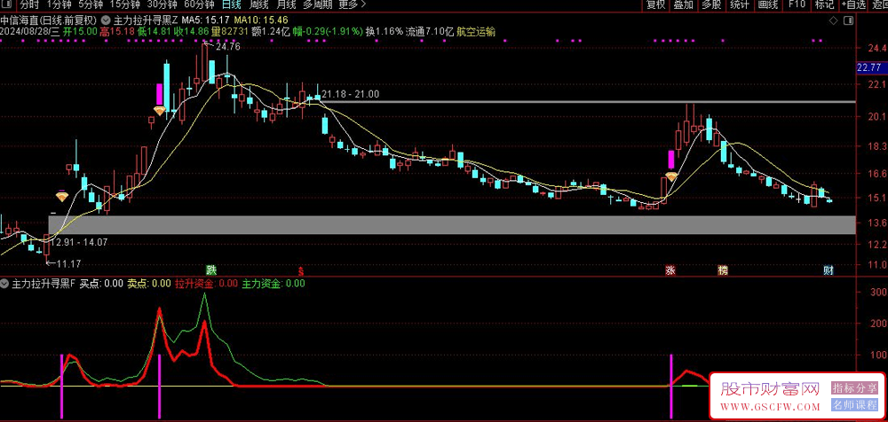Click the 收14.86 close price value
The height and width of the screenshot is (422, 888).
191,32
